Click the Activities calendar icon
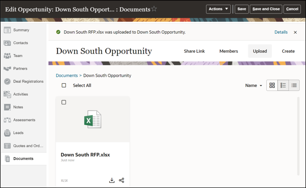 7,94
